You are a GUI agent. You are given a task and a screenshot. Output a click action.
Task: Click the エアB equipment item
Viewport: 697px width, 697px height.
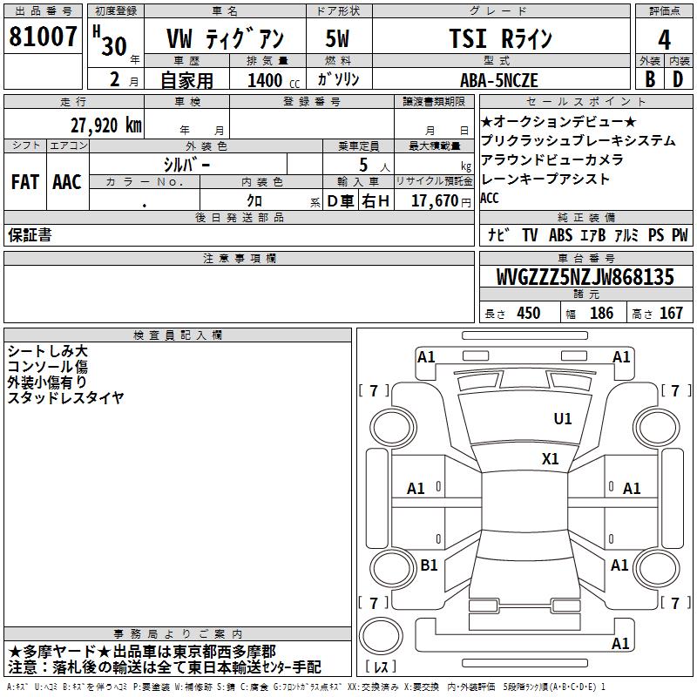click(593, 235)
